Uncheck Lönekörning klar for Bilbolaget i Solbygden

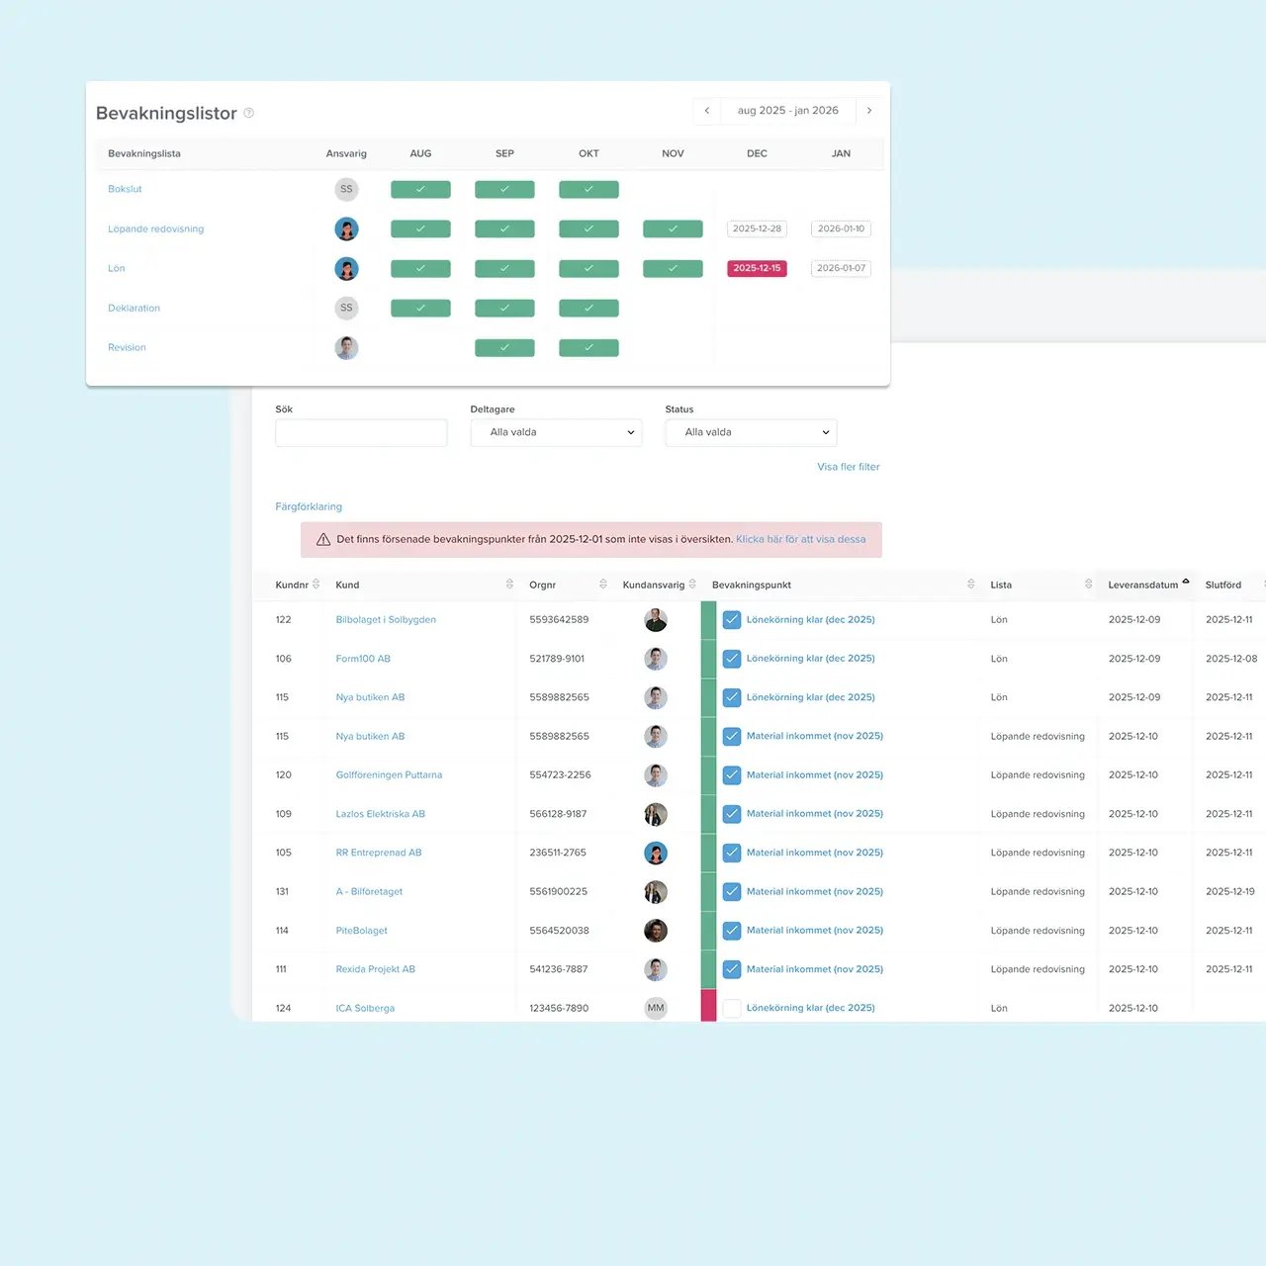(x=732, y=620)
